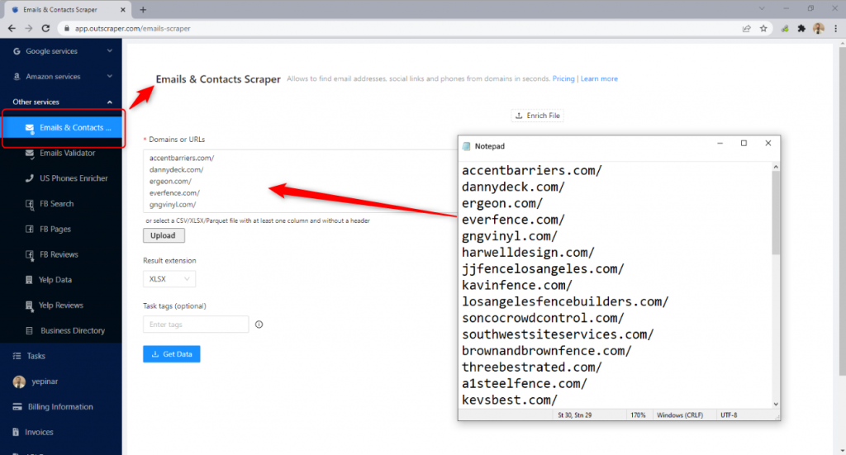This screenshot has width=846, height=455.
Task: Expand Google services menu
Action: 61,51
